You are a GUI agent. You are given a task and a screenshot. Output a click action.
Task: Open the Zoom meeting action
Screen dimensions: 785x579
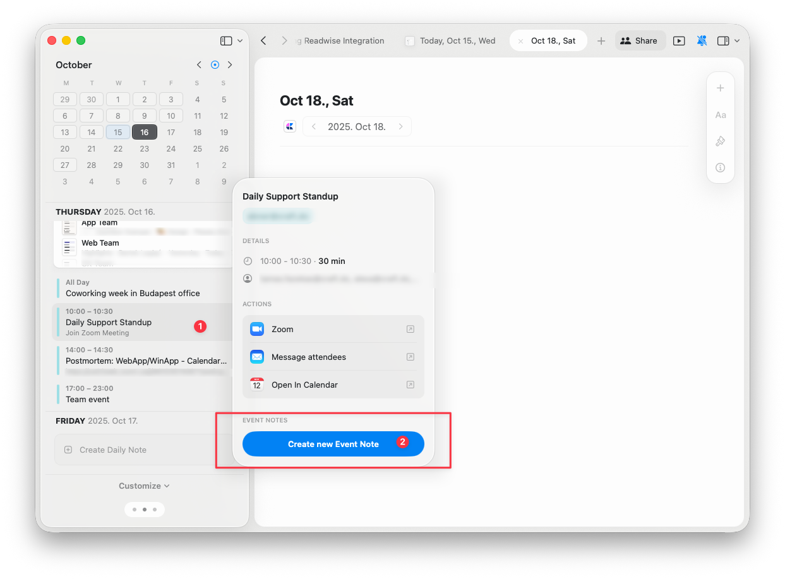(333, 329)
